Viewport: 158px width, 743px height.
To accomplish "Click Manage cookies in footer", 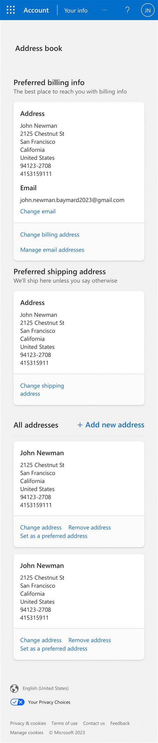I will (27, 733).
